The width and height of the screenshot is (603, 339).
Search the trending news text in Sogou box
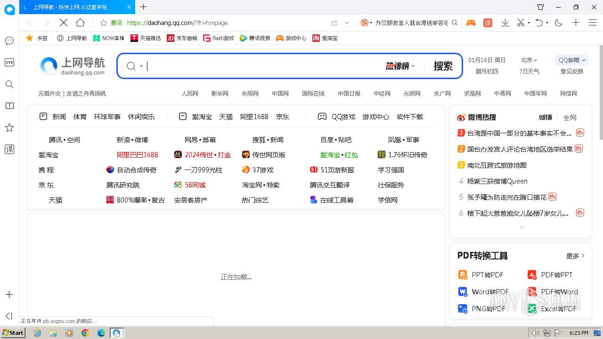click(x=412, y=23)
